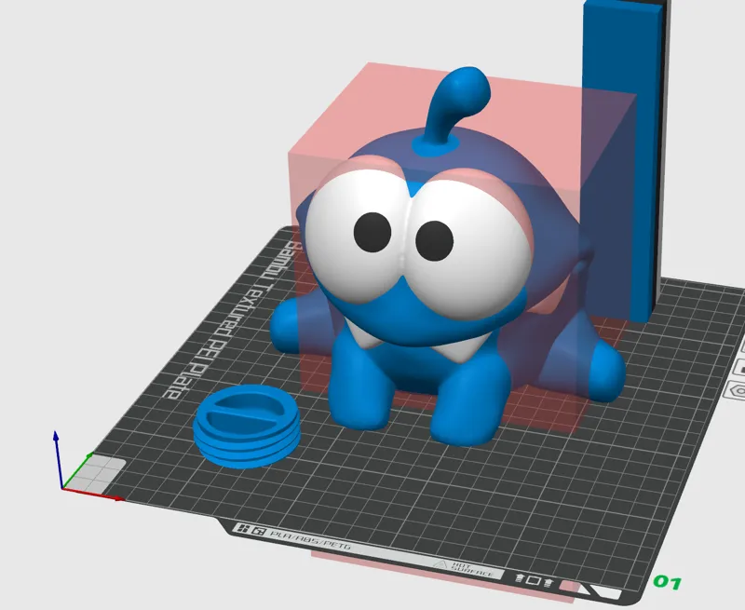Click the green plate number 01

[668, 581]
